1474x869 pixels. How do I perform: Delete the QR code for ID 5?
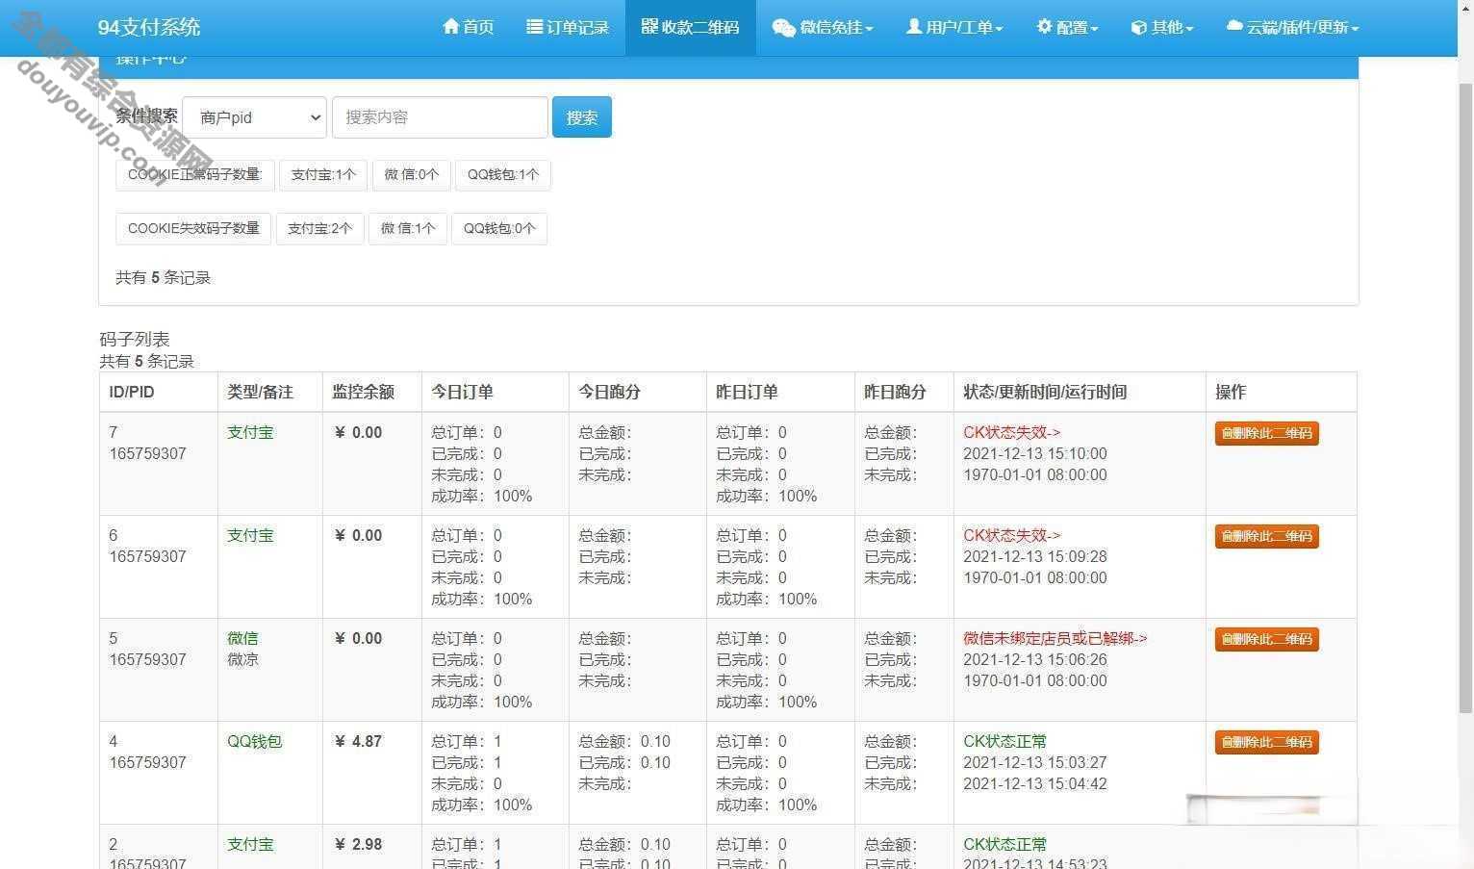pyautogui.click(x=1266, y=639)
